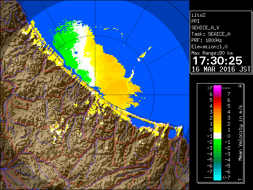Screen dimensions: 253x190
Task: Click the letter "A" at the legend top
Action: coord(240,86)
